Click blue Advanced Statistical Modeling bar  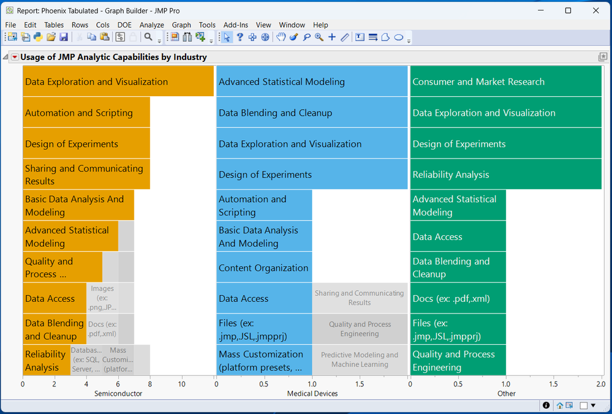pyautogui.click(x=312, y=81)
